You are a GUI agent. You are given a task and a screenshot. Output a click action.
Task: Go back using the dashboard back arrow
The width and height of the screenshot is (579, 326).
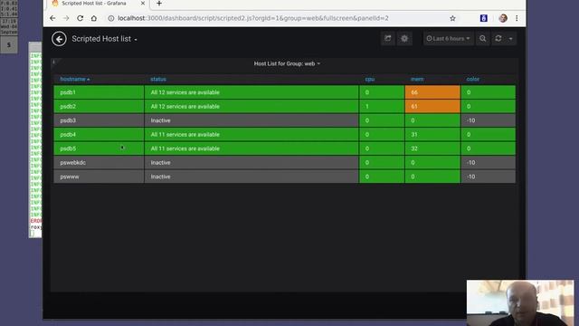point(59,39)
